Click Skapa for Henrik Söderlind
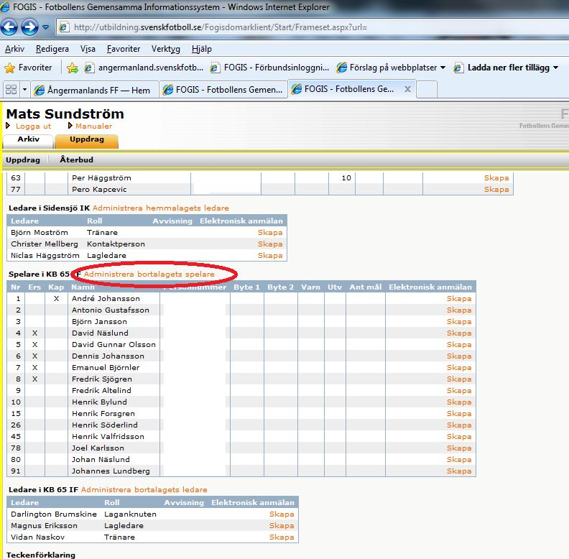The image size is (569, 559). coord(459,425)
